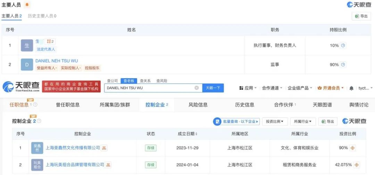
Task: Click the 存续 status badge for 上海玩美祖合
Action: [151, 165]
